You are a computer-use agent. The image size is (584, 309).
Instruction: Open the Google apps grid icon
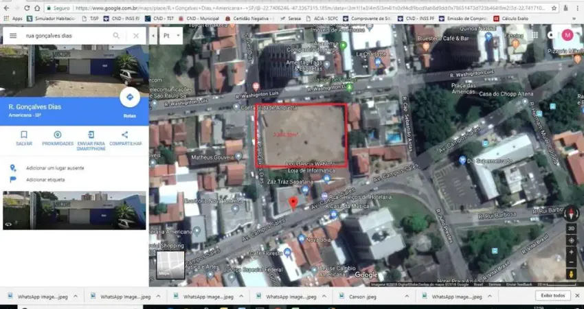pos(535,35)
